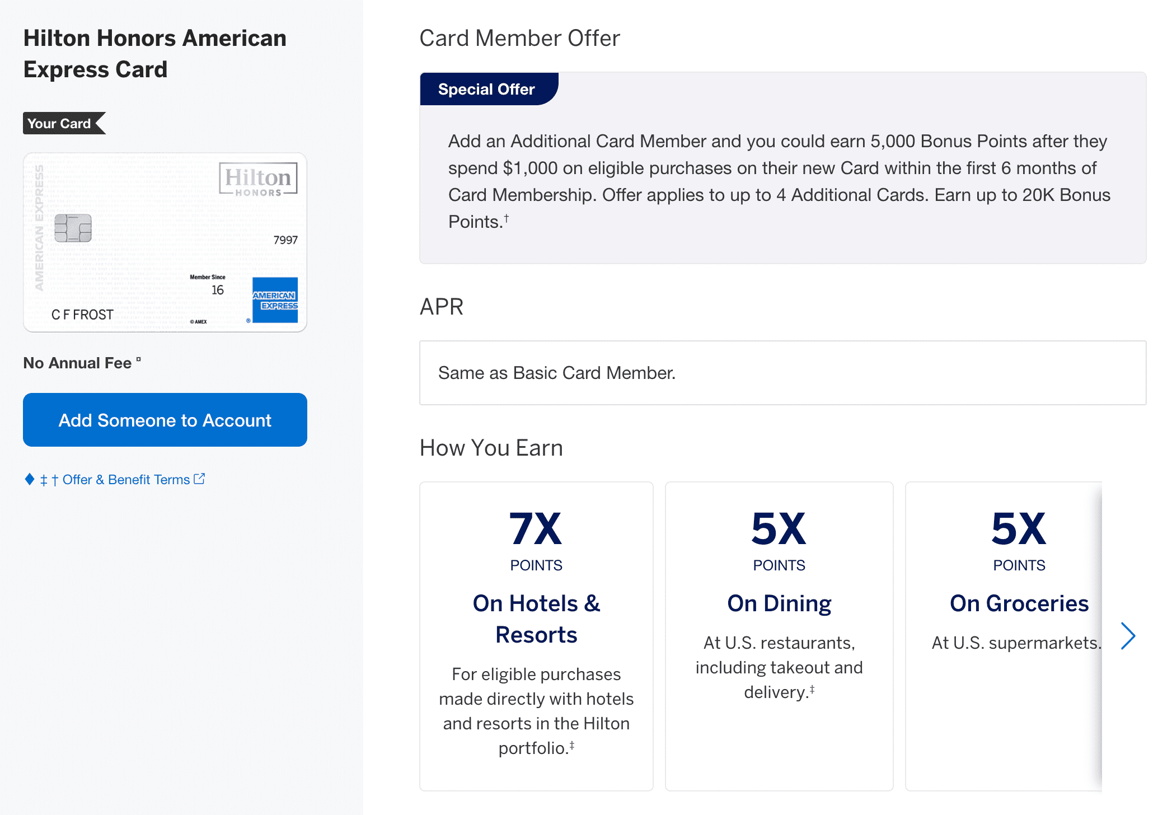
Task: Click the American Express logo on the card
Action: coord(275,300)
